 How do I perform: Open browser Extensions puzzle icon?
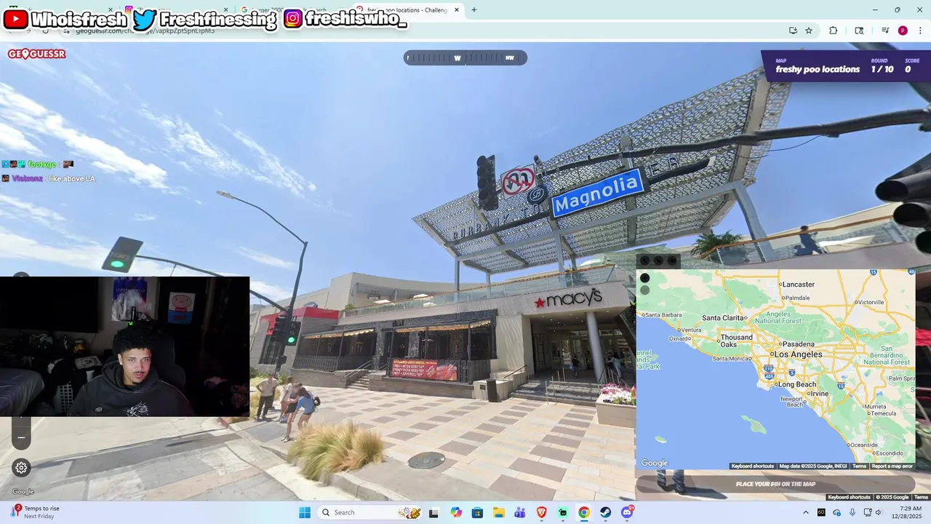click(834, 31)
